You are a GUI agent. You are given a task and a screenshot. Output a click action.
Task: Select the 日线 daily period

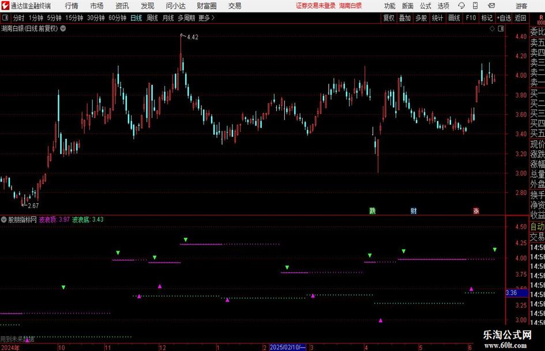[136, 18]
